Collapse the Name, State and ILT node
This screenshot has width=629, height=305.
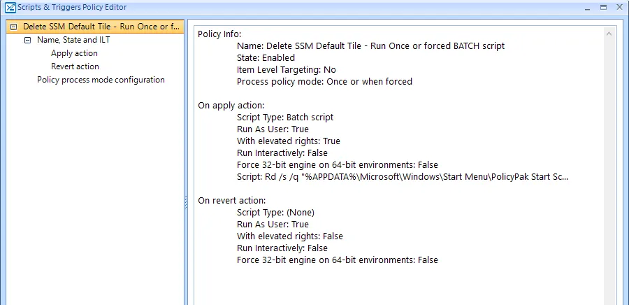pos(27,40)
